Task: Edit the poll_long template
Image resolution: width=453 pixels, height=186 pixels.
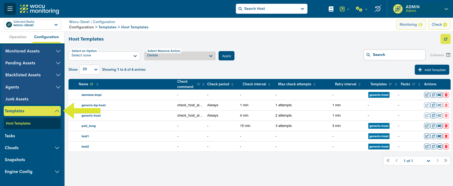Action: click(x=427, y=126)
